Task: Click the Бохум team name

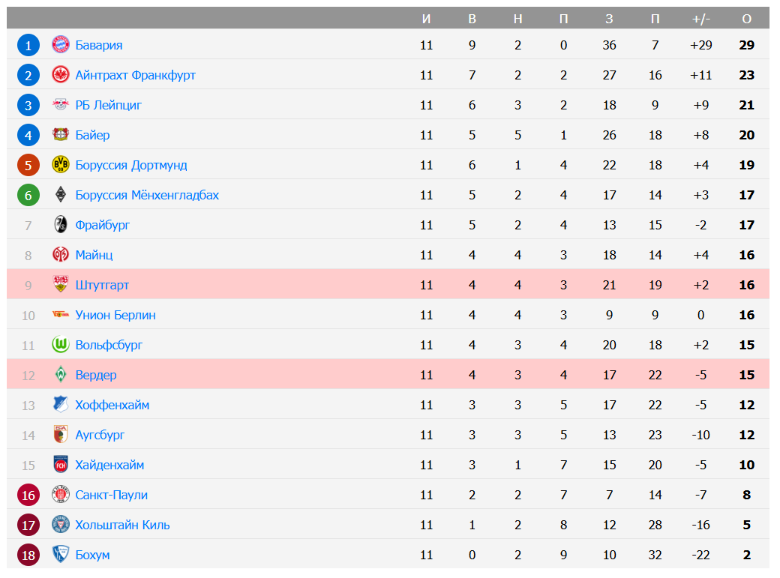Action: pos(92,555)
